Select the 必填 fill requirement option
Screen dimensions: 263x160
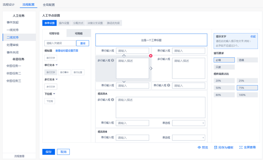[x=224, y=60]
